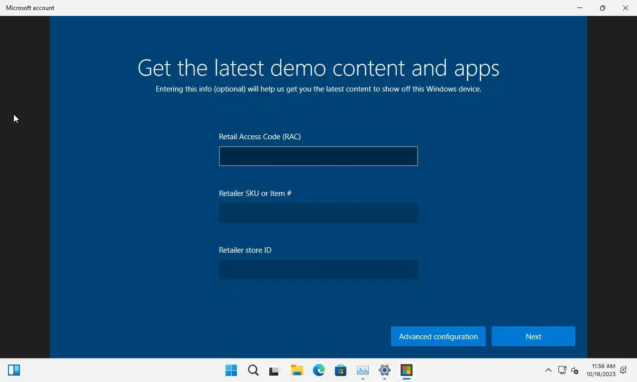Restore down the Microsoft account window

[603, 8]
